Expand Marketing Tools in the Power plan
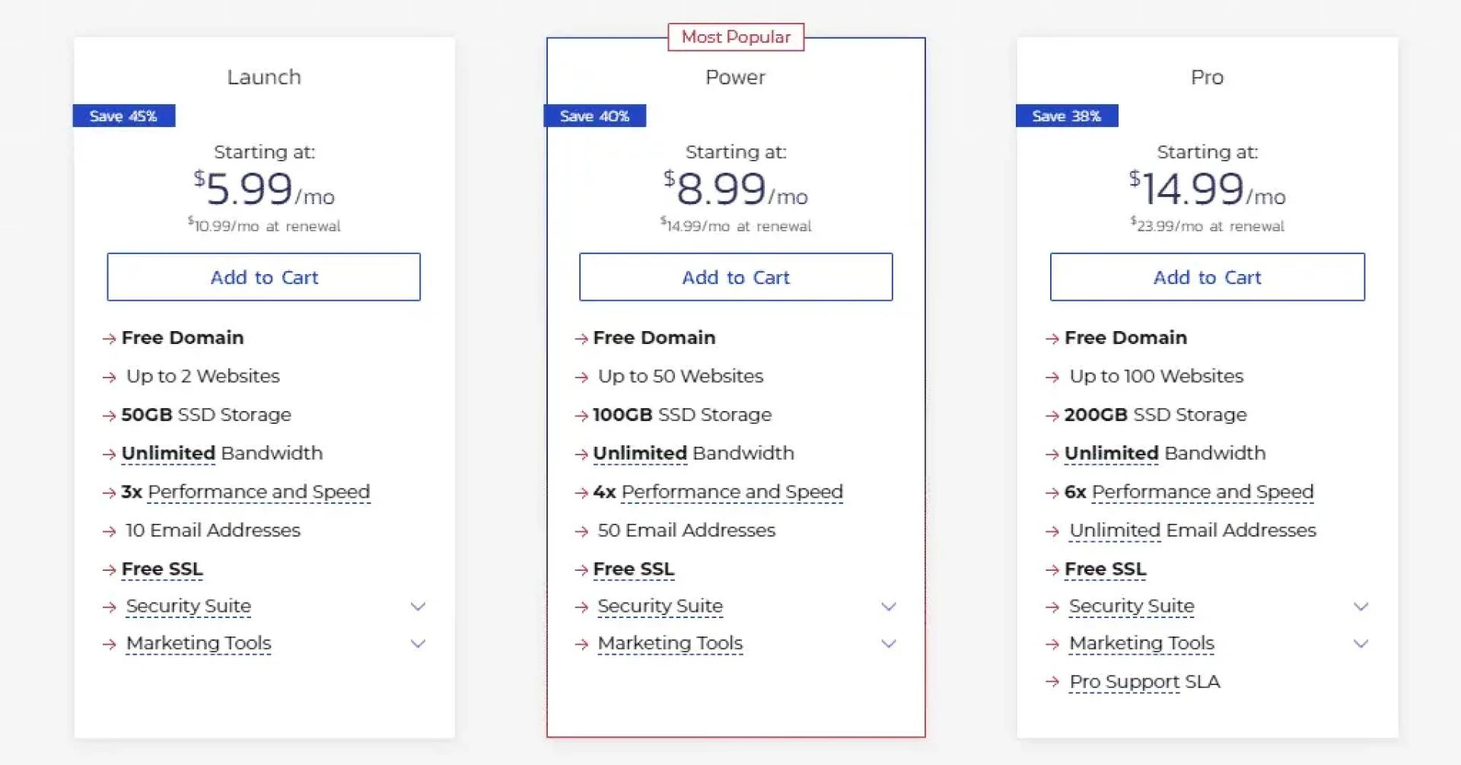The height and width of the screenshot is (765, 1461). pyautogui.click(x=888, y=644)
